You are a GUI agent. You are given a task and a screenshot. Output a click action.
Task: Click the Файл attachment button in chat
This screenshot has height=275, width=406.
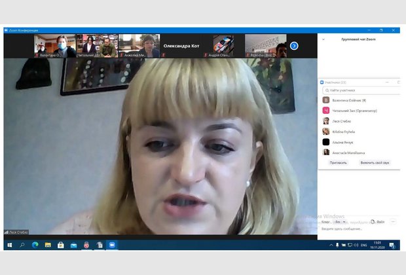tap(378, 222)
